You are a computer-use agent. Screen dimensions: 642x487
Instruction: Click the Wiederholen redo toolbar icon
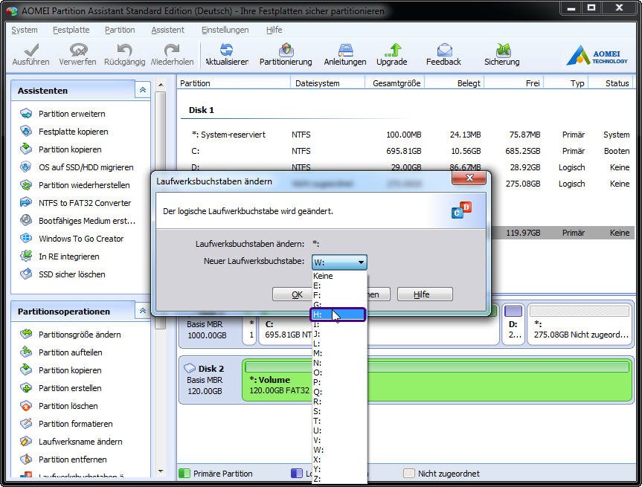172,54
